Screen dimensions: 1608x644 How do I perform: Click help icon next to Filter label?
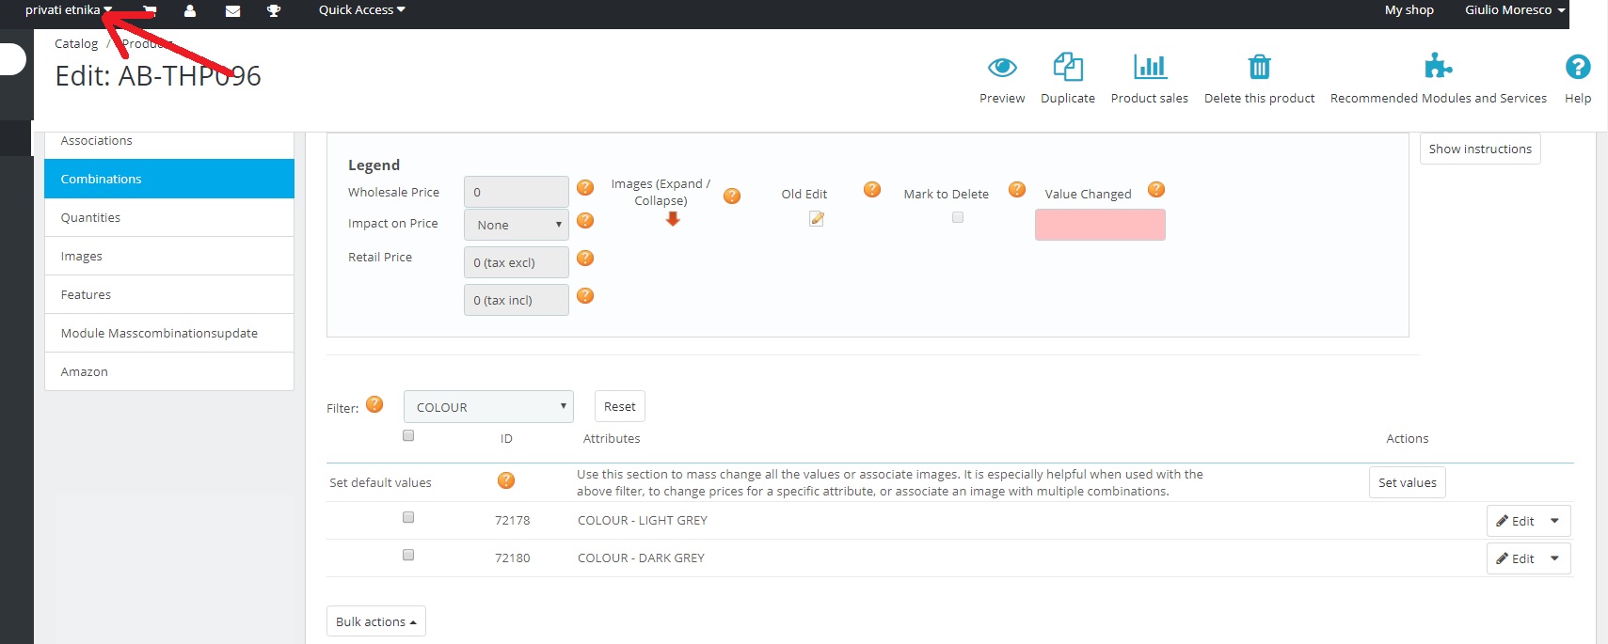(x=374, y=404)
